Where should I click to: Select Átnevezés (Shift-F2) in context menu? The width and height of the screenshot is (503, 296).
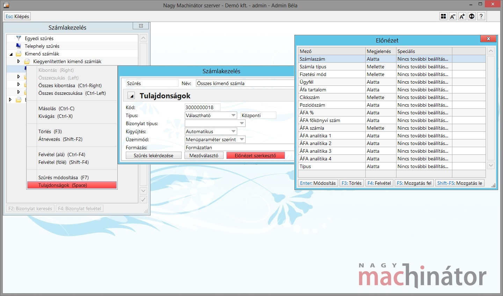click(x=72, y=139)
